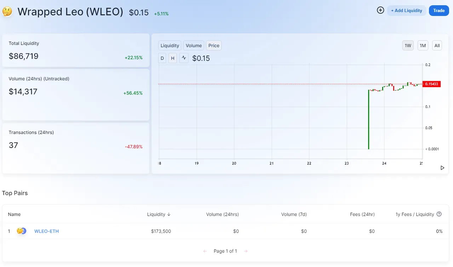Click the Total Liquidity $86,719 value
This screenshot has height=267, width=453.
point(24,56)
